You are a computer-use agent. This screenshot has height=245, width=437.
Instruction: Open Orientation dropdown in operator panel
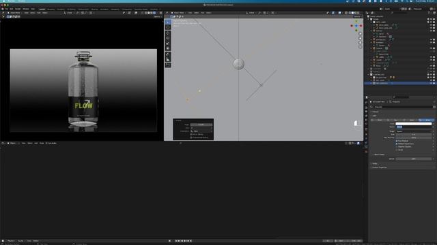(x=201, y=131)
